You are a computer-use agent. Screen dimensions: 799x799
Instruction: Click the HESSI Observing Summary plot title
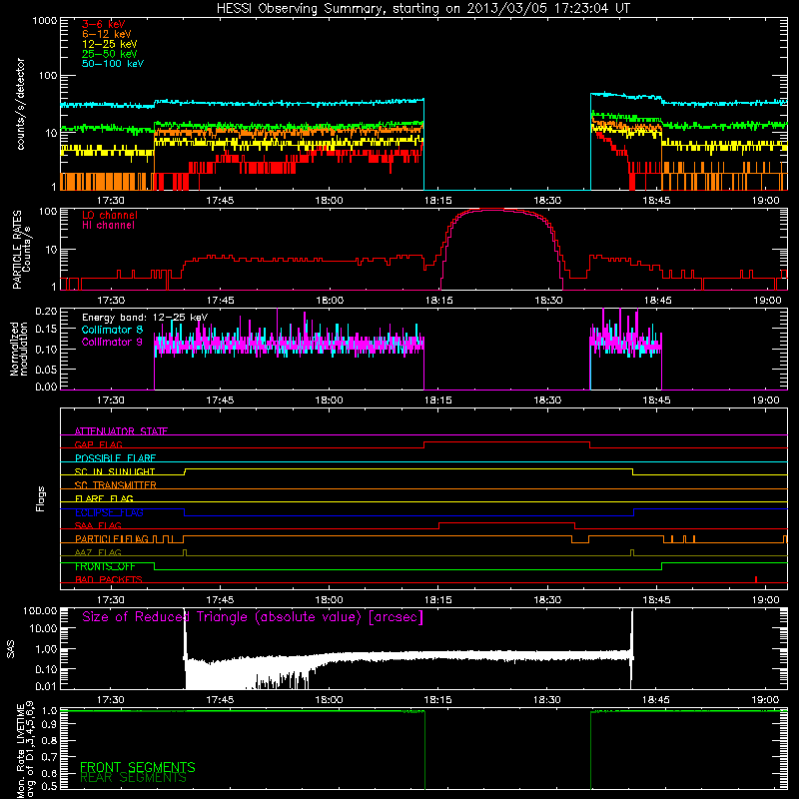423,9
